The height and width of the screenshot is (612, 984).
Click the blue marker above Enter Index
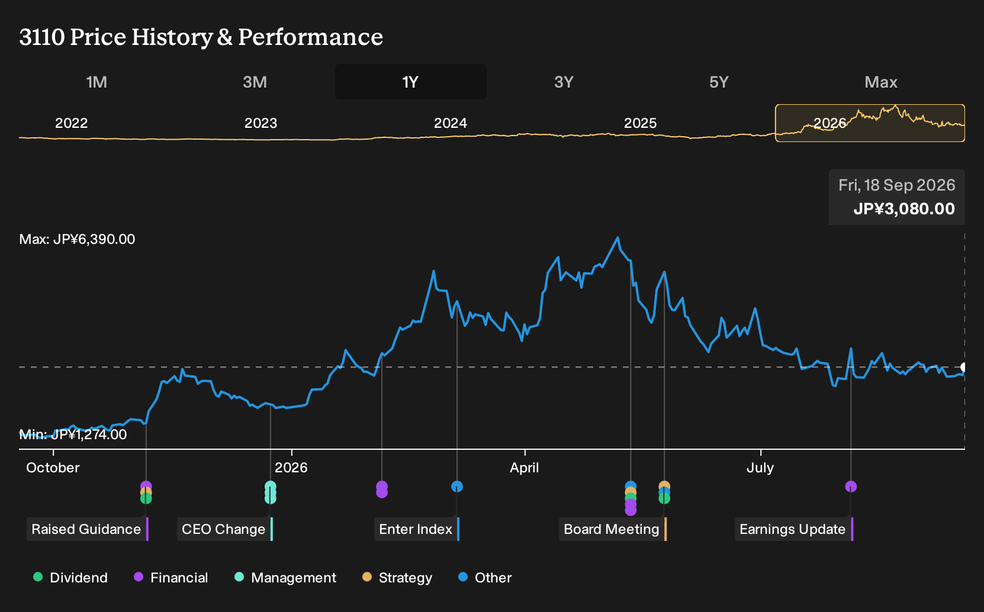pyautogui.click(x=457, y=487)
